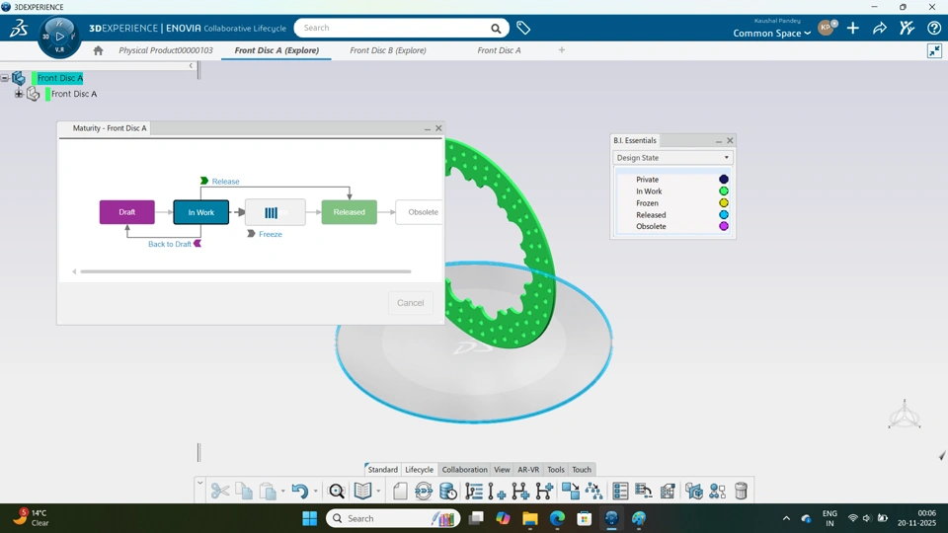948x533 pixels.
Task: Switch to Front Disc B (Explore) tab
Action: click(x=388, y=50)
